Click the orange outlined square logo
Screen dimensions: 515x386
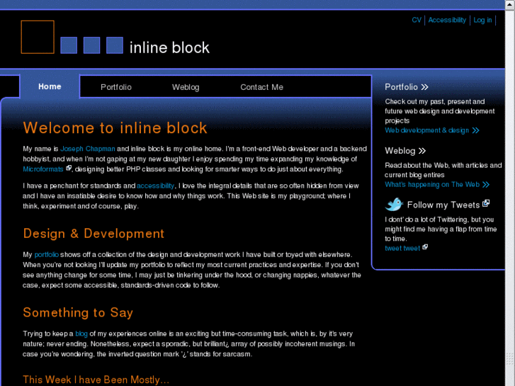click(38, 37)
